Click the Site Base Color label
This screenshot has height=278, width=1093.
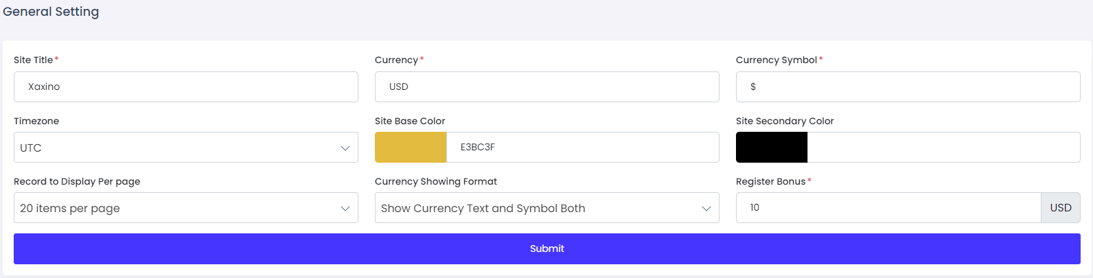pyautogui.click(x=410, y=121)
